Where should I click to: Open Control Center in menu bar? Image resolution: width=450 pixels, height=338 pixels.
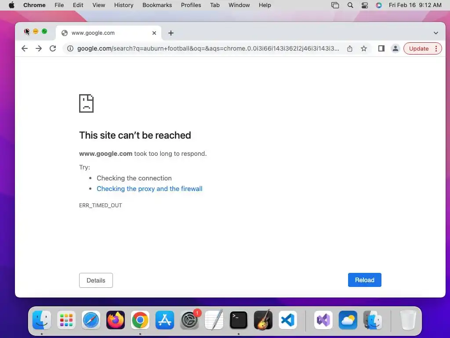coord(364,5)
